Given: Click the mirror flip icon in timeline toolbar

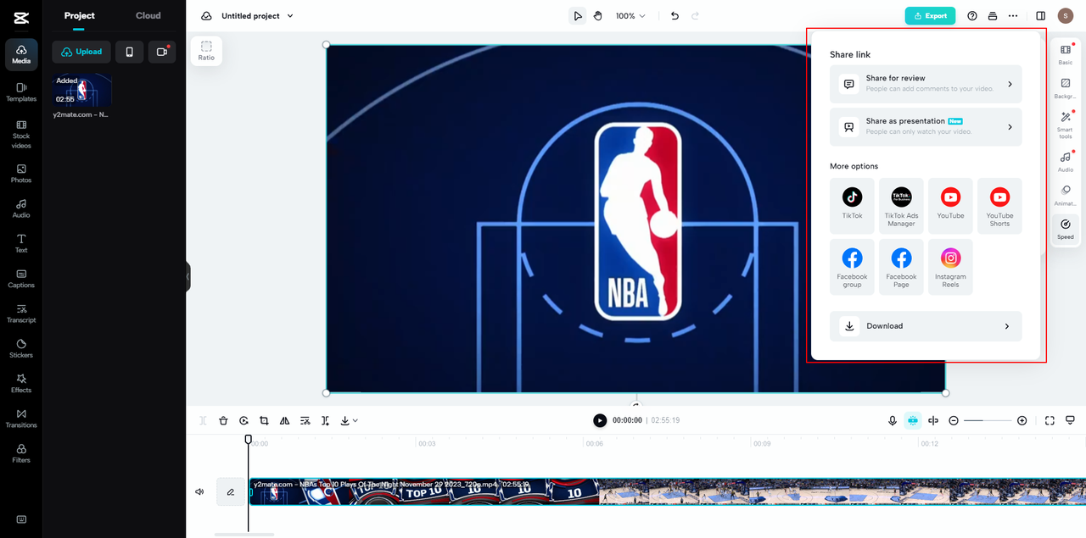Looking at the screenshot, I should tap(284, 420).
